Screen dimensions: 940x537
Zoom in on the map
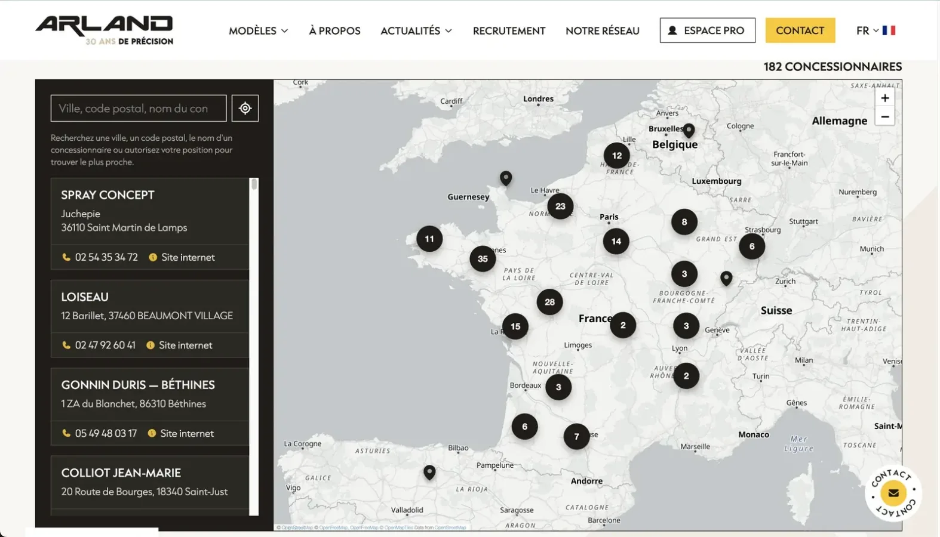tap(884, 98)
